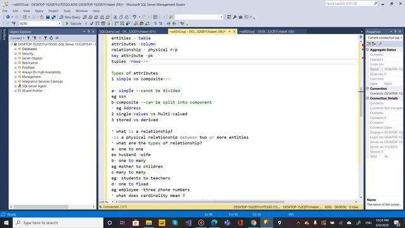Image resolution: width=405 pixels, height=228 pixels.
Task: Click the Results to Grid icon
Action: coord(142,23)
